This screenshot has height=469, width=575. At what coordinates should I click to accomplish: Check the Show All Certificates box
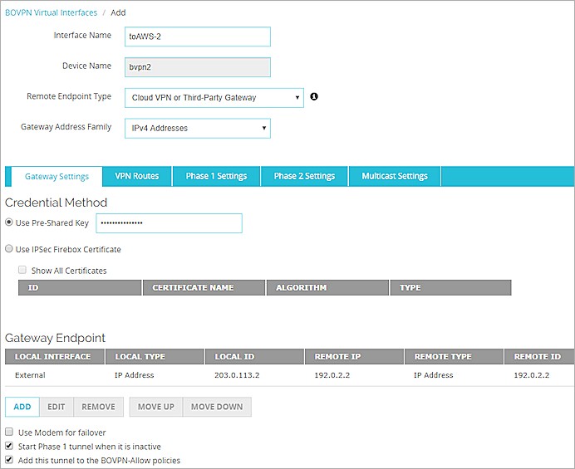(x=22, y=270)
